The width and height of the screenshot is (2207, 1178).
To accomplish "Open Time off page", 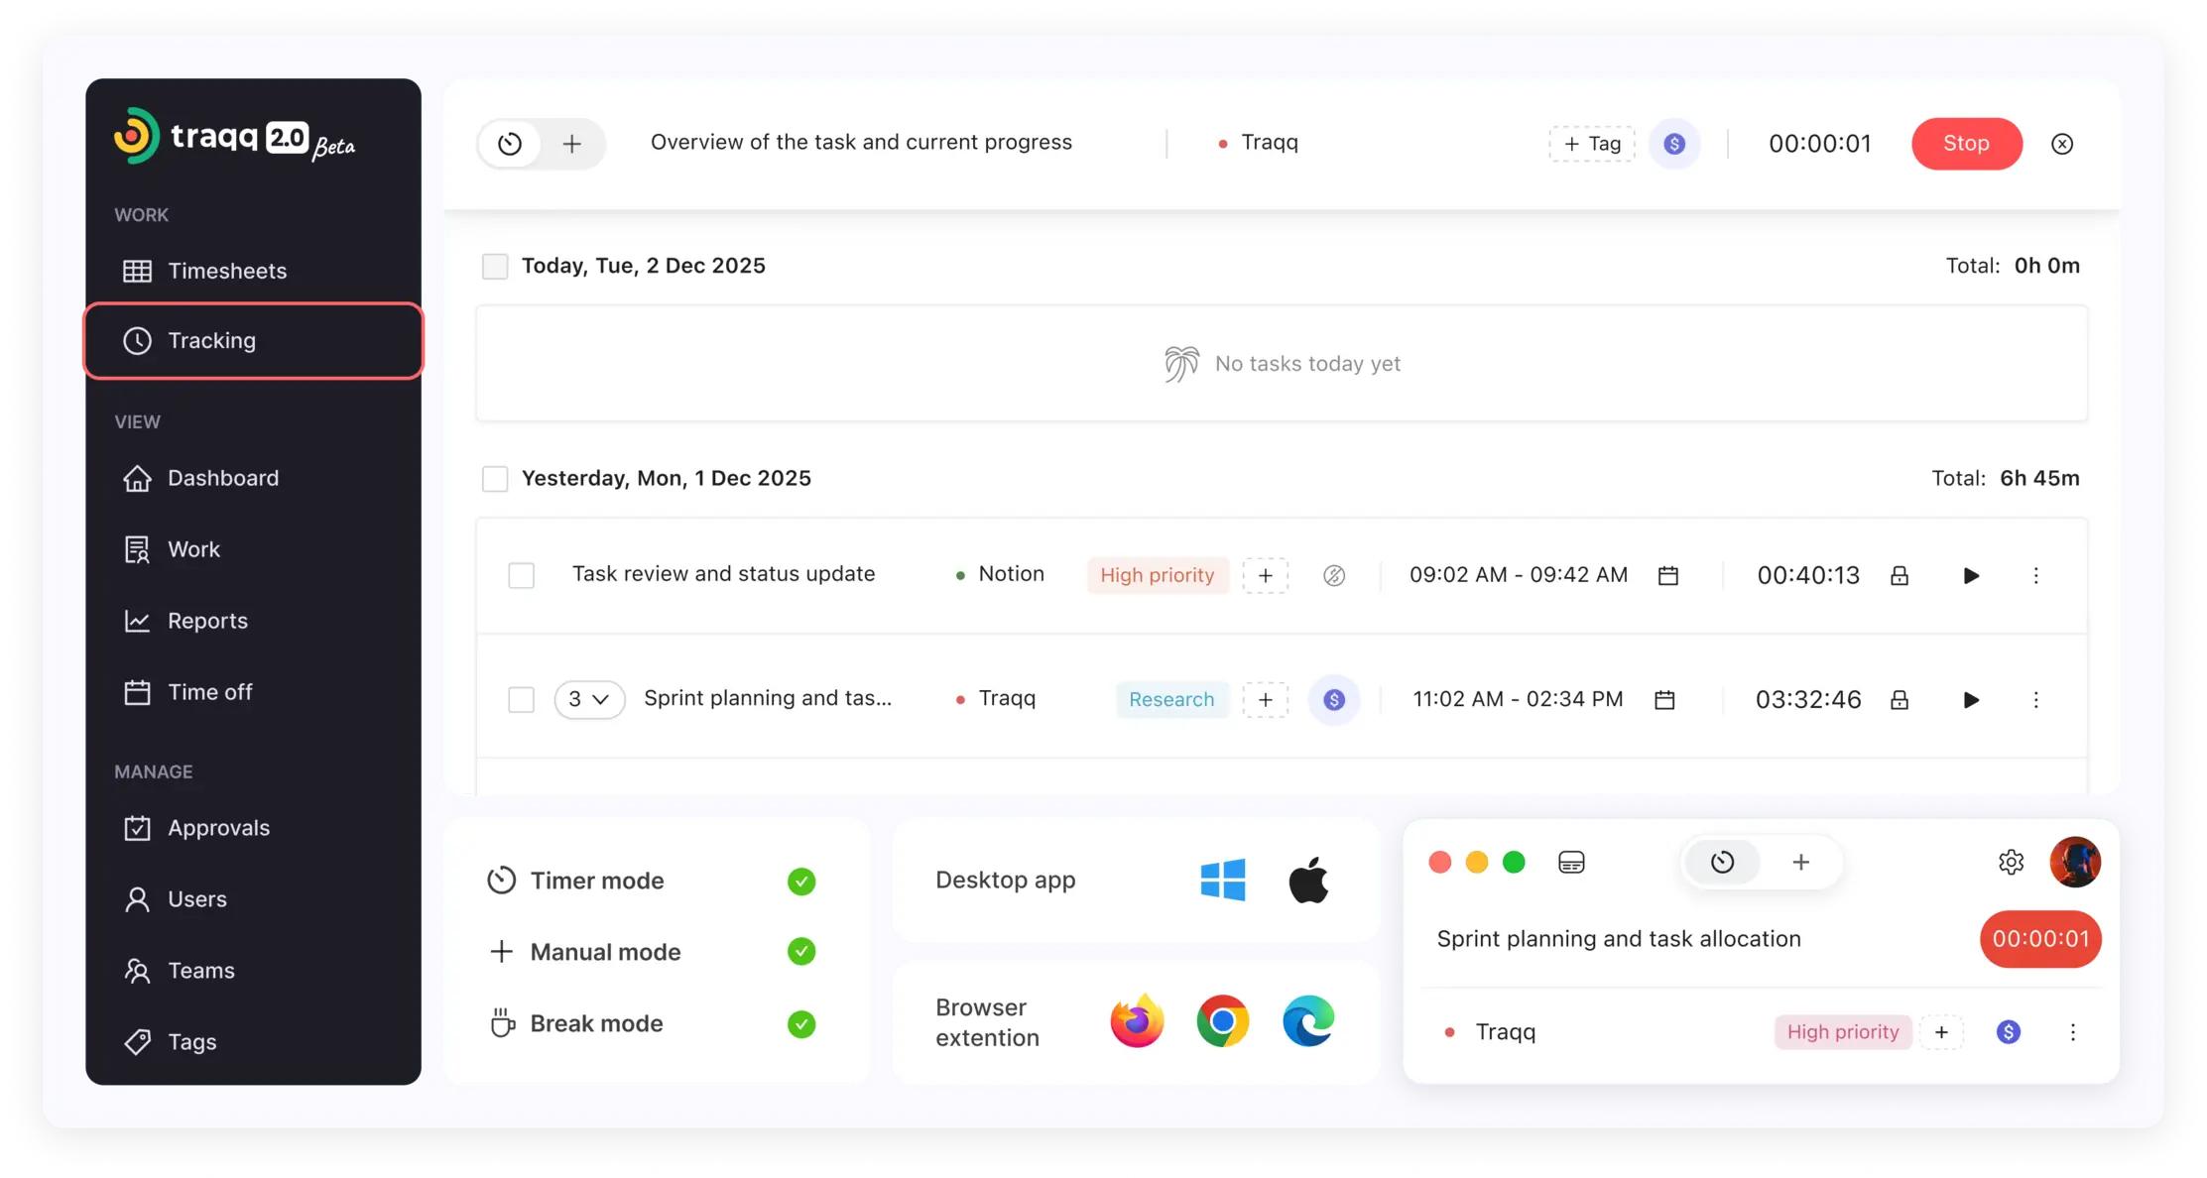I will coord(187,692).
